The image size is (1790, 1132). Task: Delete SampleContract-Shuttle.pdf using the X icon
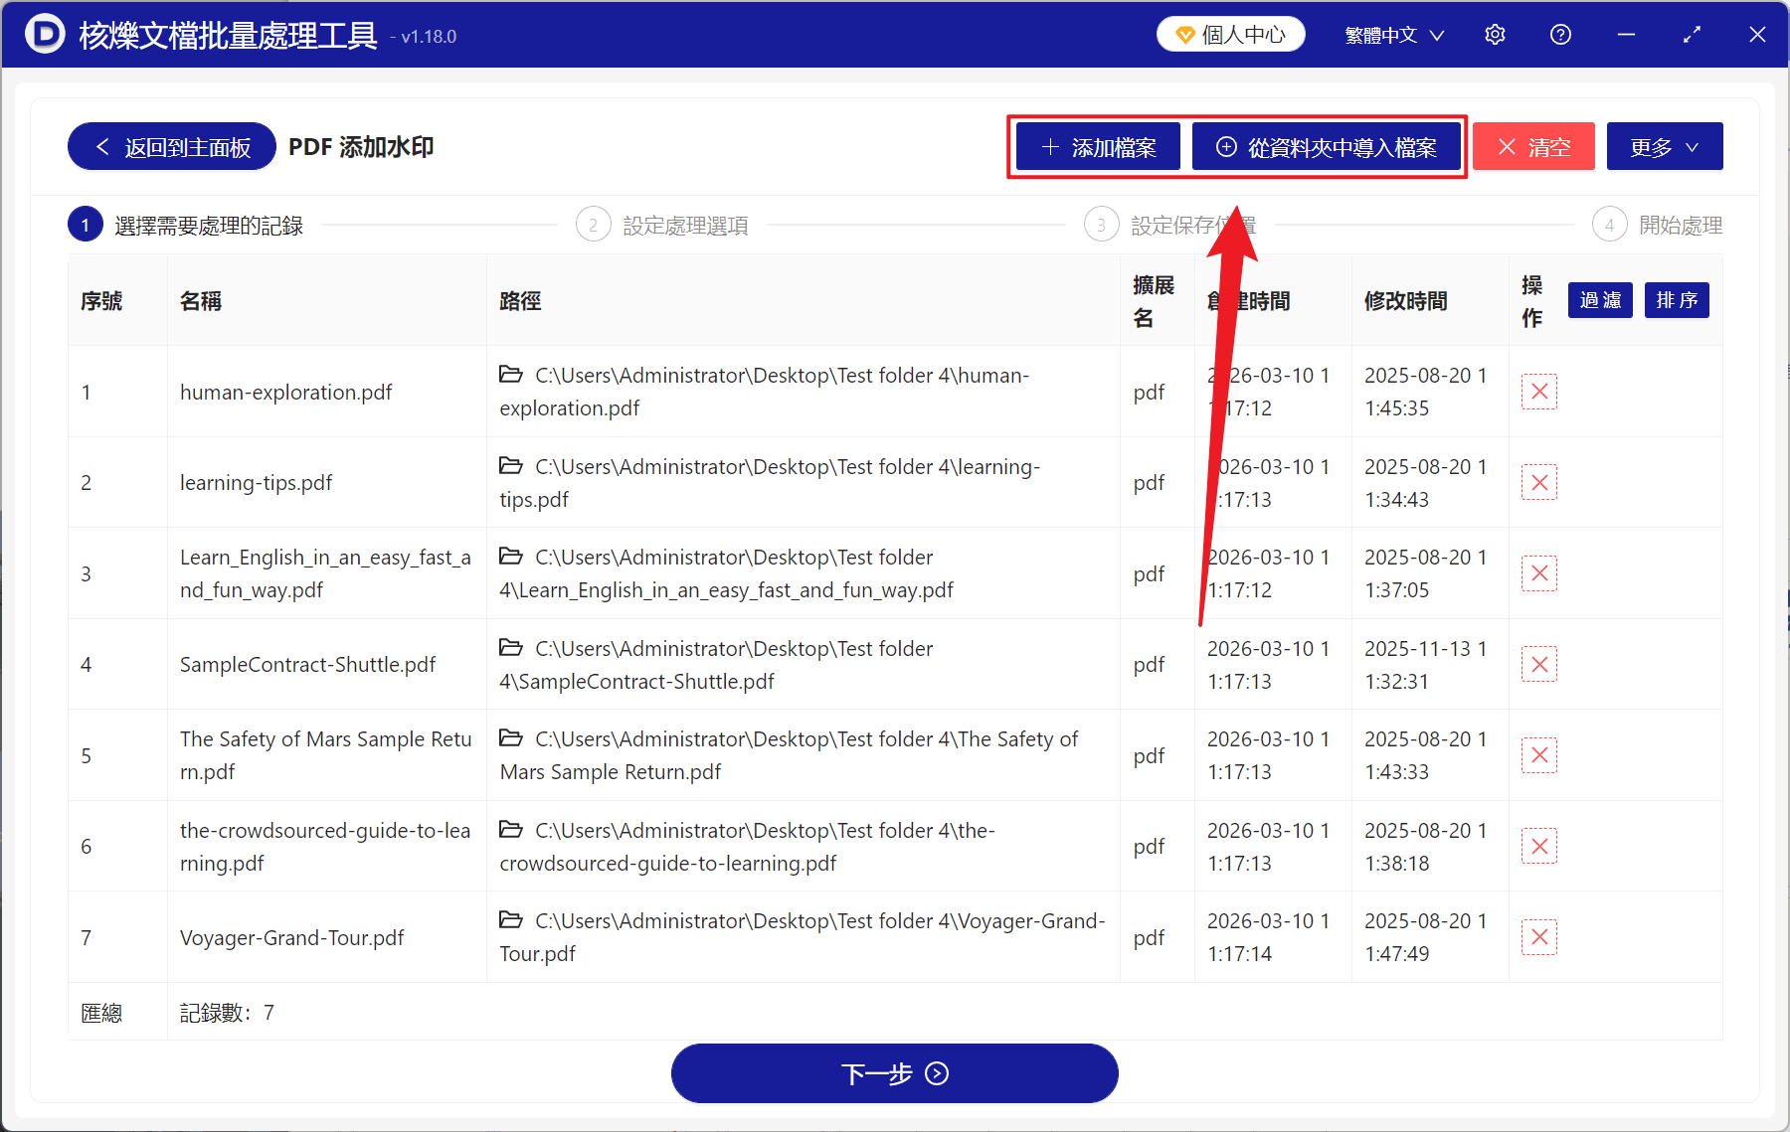pos(1538,664)
